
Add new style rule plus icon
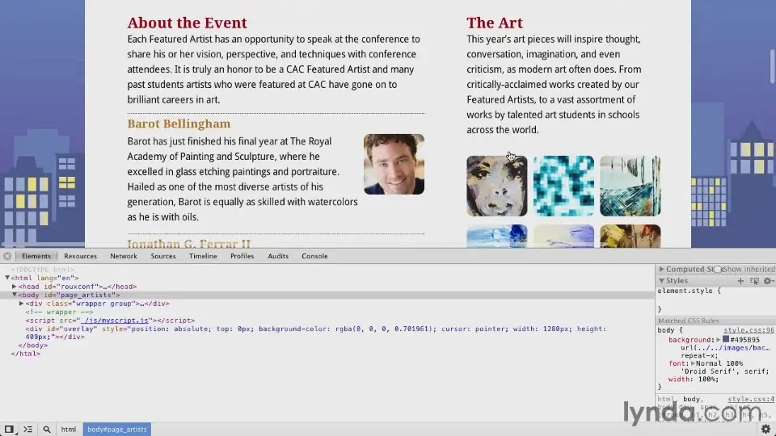point(740,281)
